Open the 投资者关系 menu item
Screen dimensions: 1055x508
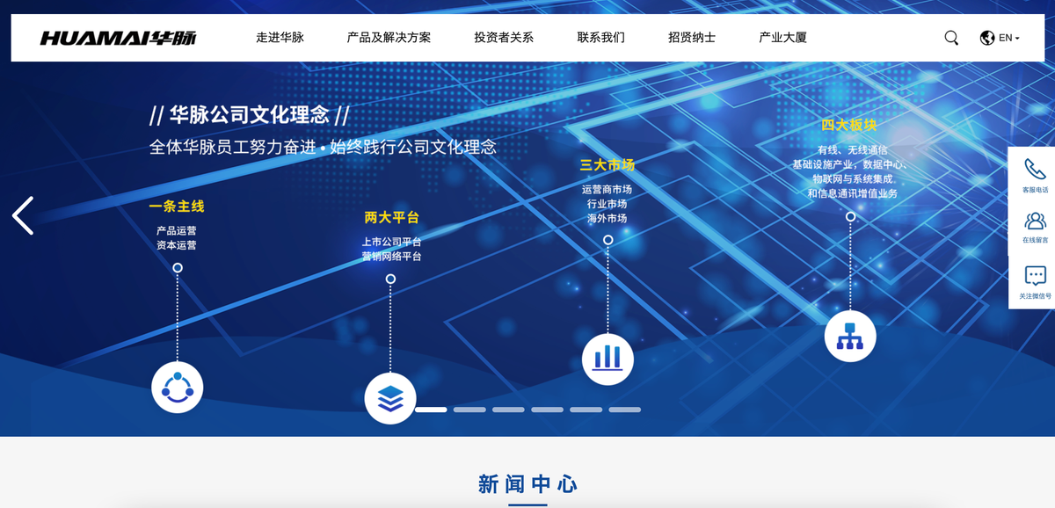coord(504,38)
